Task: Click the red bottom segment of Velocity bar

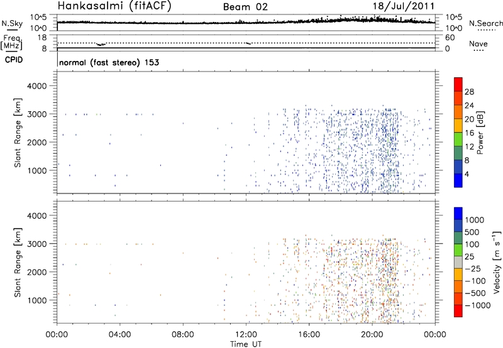Action: pyautogui.click(x=458, y=311)
